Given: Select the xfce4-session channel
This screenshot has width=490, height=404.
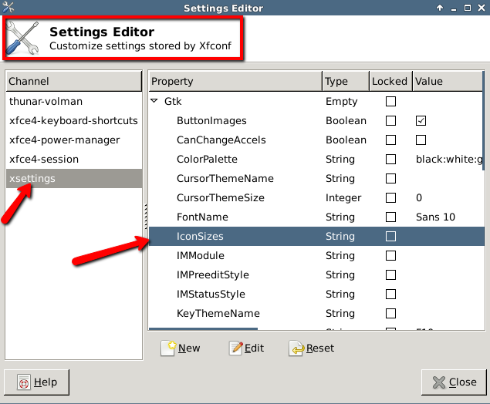Looking at the screenshot, I should (74, 160).
